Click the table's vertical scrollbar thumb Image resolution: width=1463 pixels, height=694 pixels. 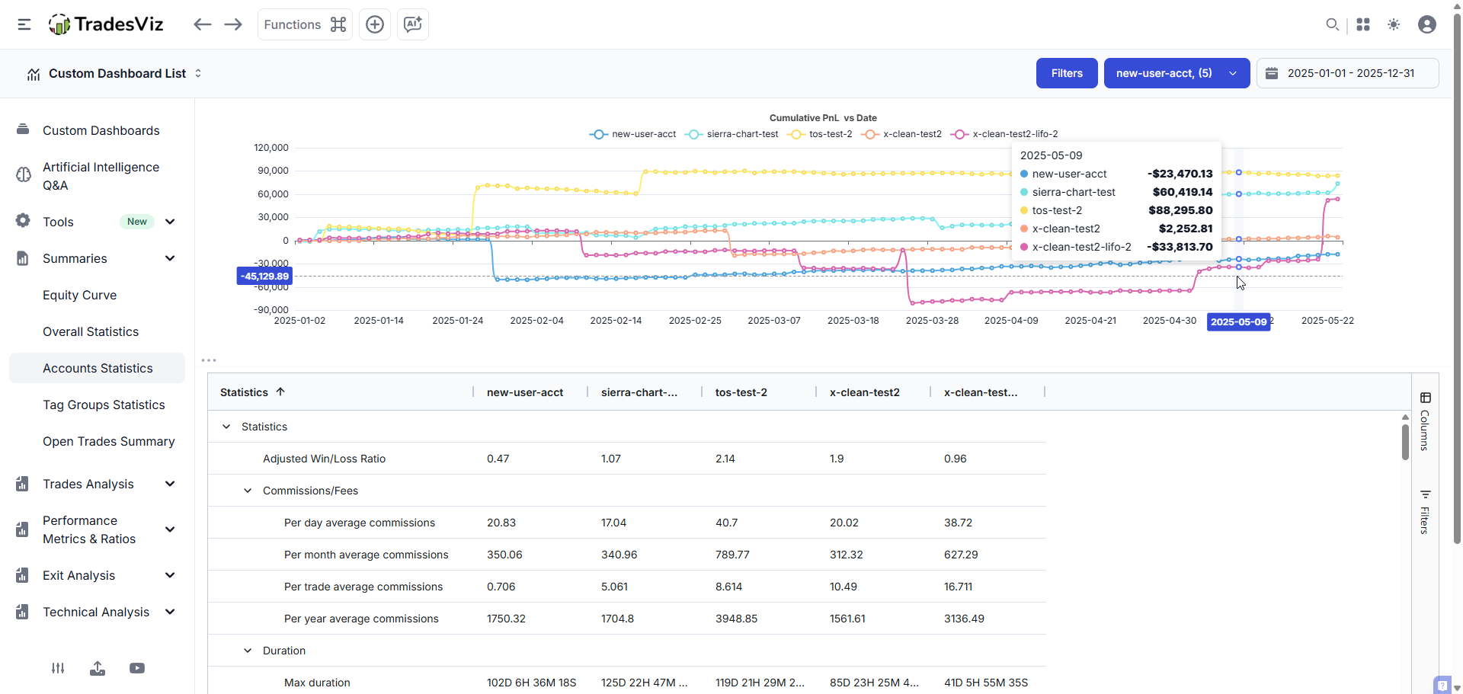click(1405, 442)
